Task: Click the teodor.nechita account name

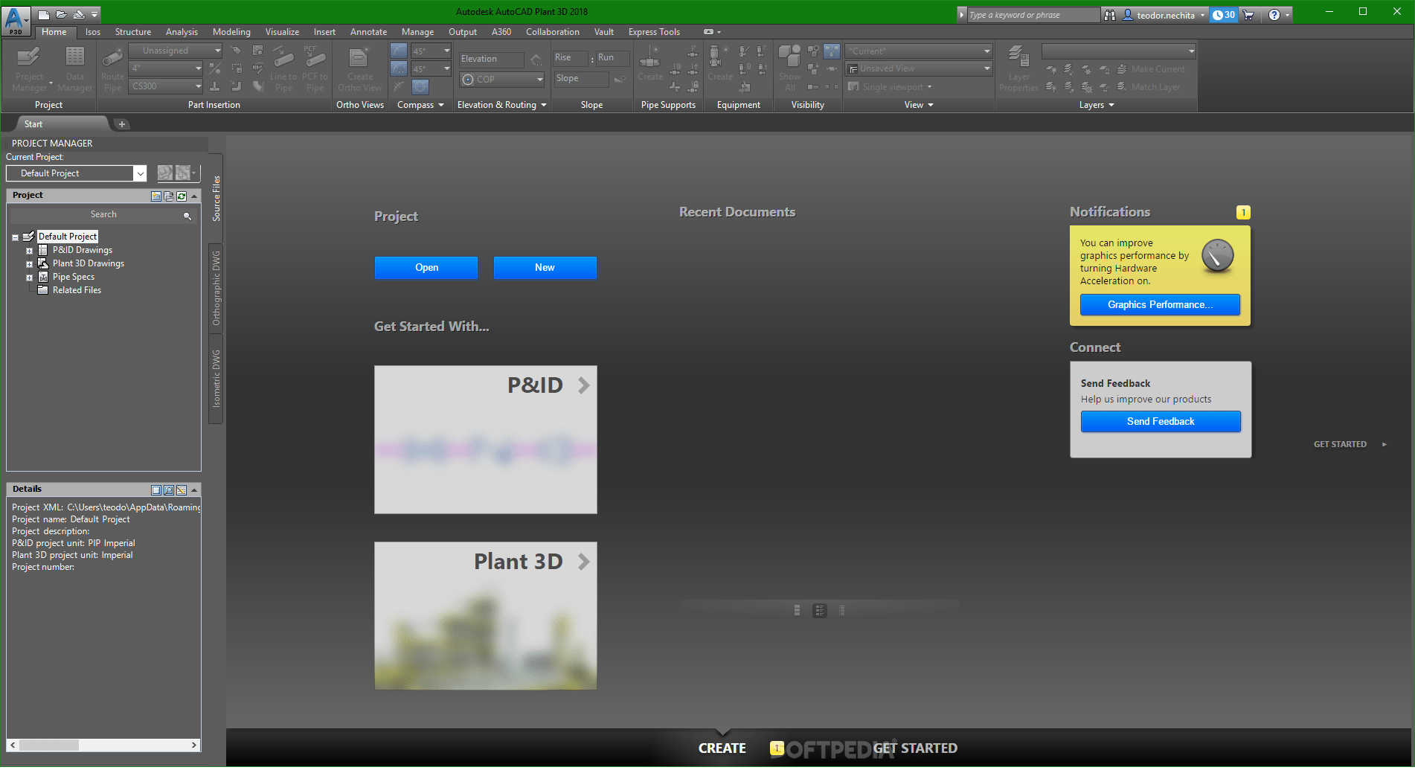Action: [x=1166, y=15]
